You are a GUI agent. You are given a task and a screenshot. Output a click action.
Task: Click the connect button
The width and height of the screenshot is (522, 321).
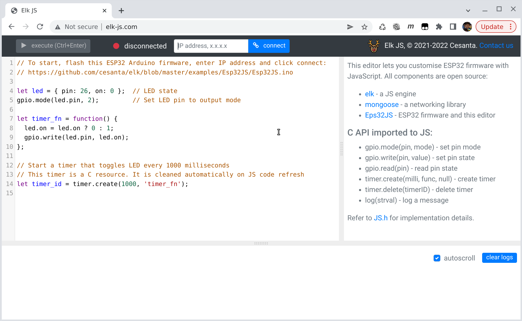269,46
